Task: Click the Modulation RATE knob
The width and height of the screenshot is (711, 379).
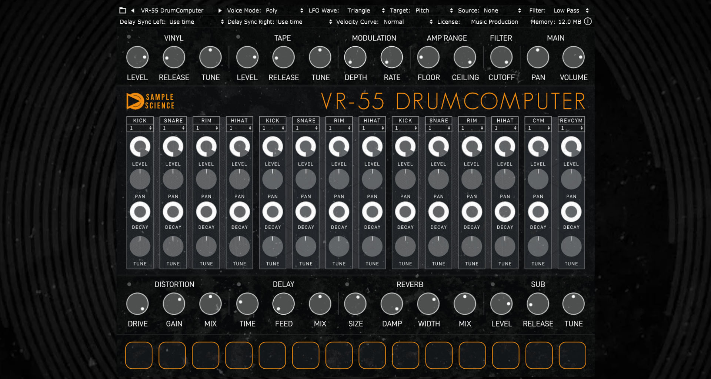Action: coord(392,57)
